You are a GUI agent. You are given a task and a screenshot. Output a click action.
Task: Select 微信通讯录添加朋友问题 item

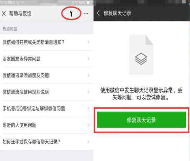tap(47, 75)
